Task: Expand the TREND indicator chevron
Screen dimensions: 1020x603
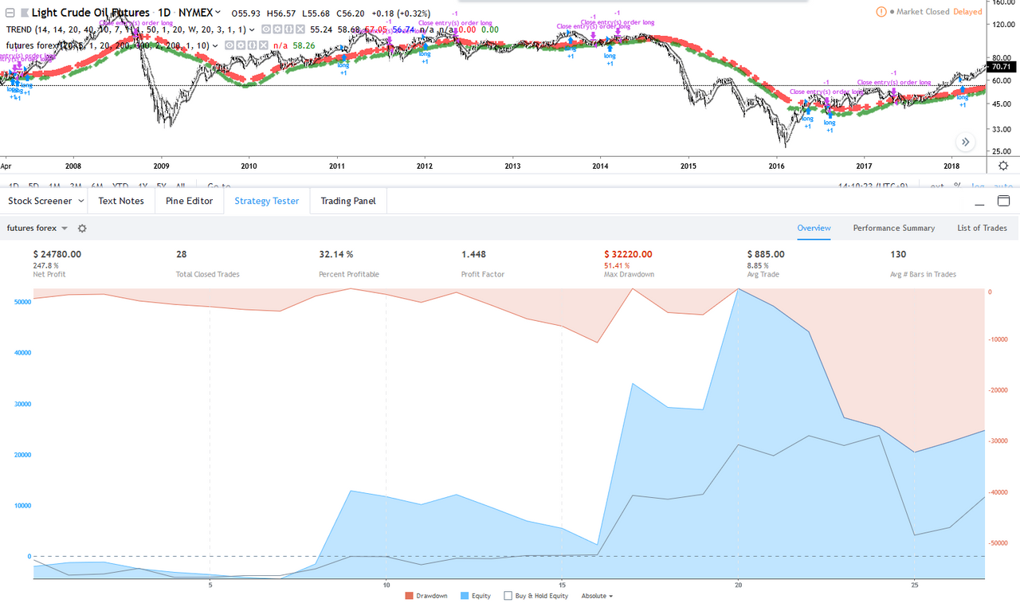Action: tap(251, 29)
